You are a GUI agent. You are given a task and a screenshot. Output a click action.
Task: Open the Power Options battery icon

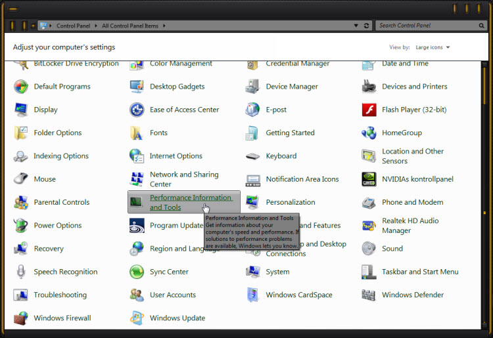point(21,225)
